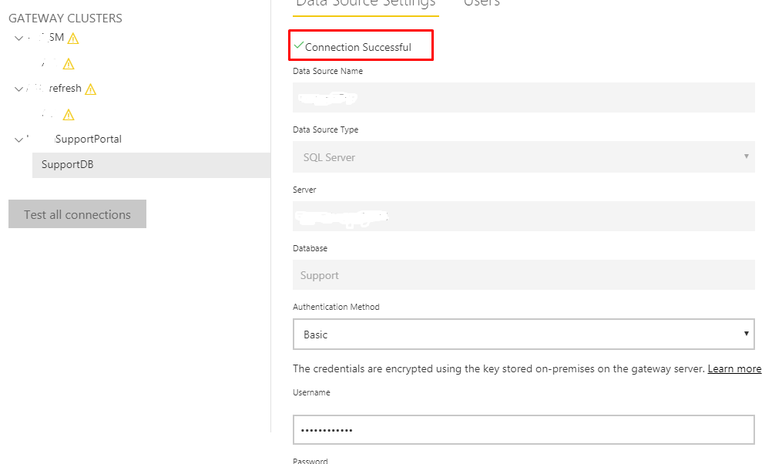The height and width of the screenshot is (464, 782).
Task: Click the Database field showing Support
Action: coord(524,275)
